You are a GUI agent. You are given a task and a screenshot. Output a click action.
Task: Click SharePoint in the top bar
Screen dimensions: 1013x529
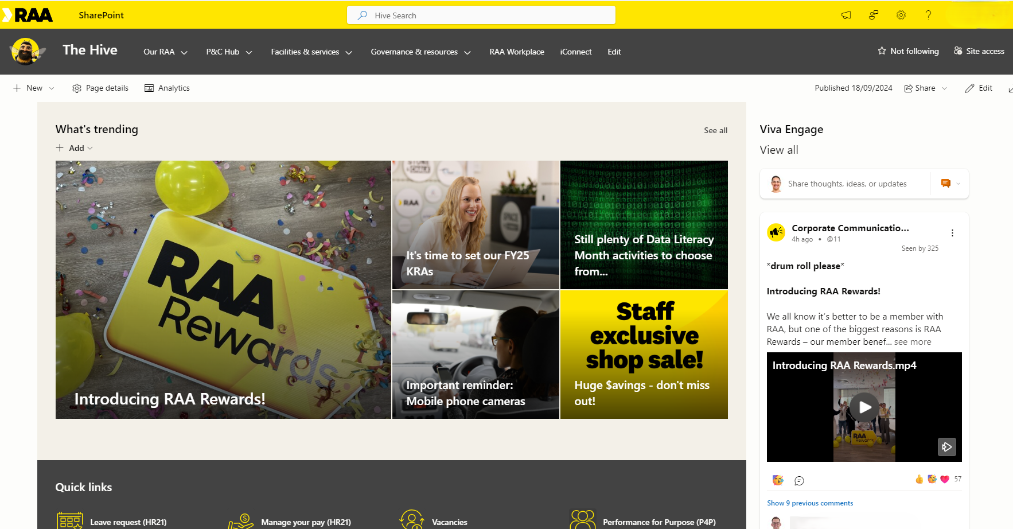click(101, 15)
